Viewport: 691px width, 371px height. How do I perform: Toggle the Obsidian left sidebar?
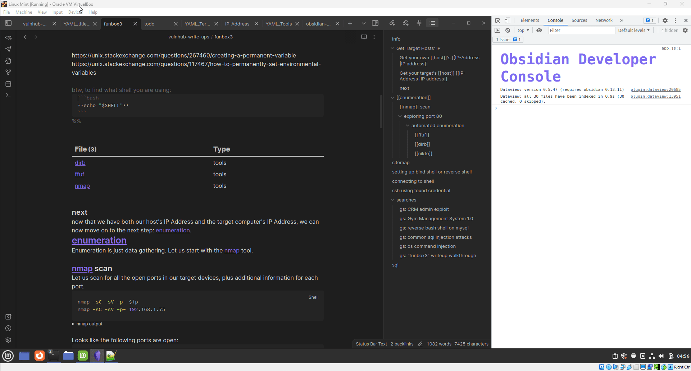(8, 23)
